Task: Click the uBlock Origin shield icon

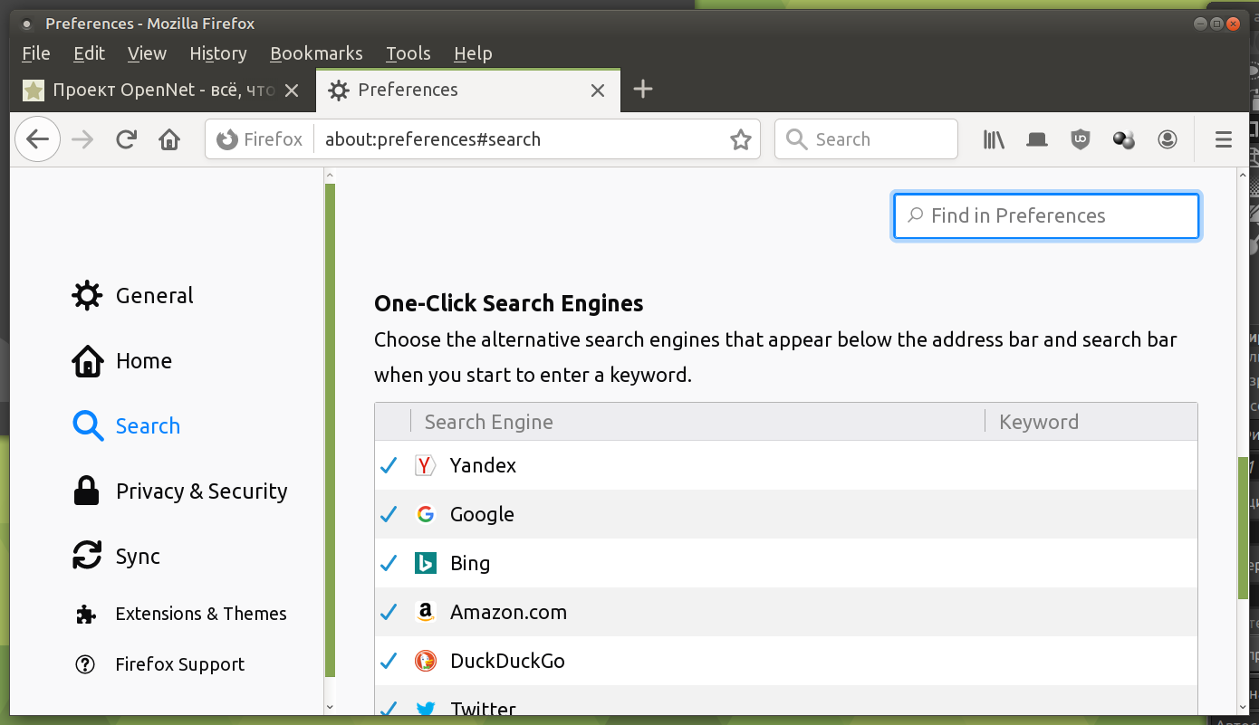Action: [1081, 139]
